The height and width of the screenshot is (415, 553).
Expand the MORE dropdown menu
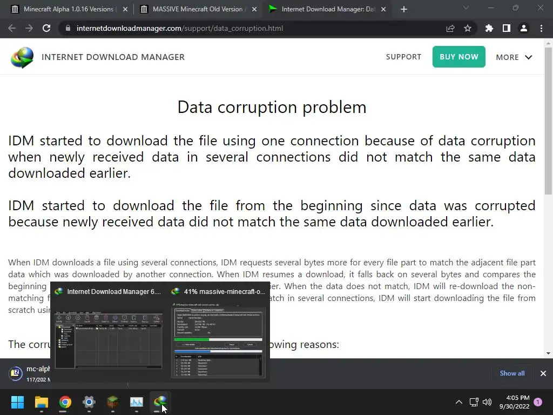(514, 57)
